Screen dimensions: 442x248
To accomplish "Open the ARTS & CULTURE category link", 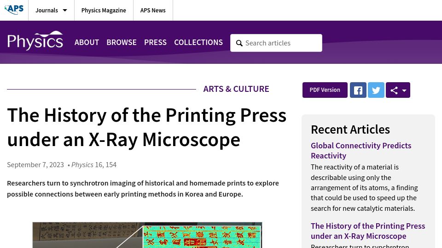I will [x=236, y=89].
